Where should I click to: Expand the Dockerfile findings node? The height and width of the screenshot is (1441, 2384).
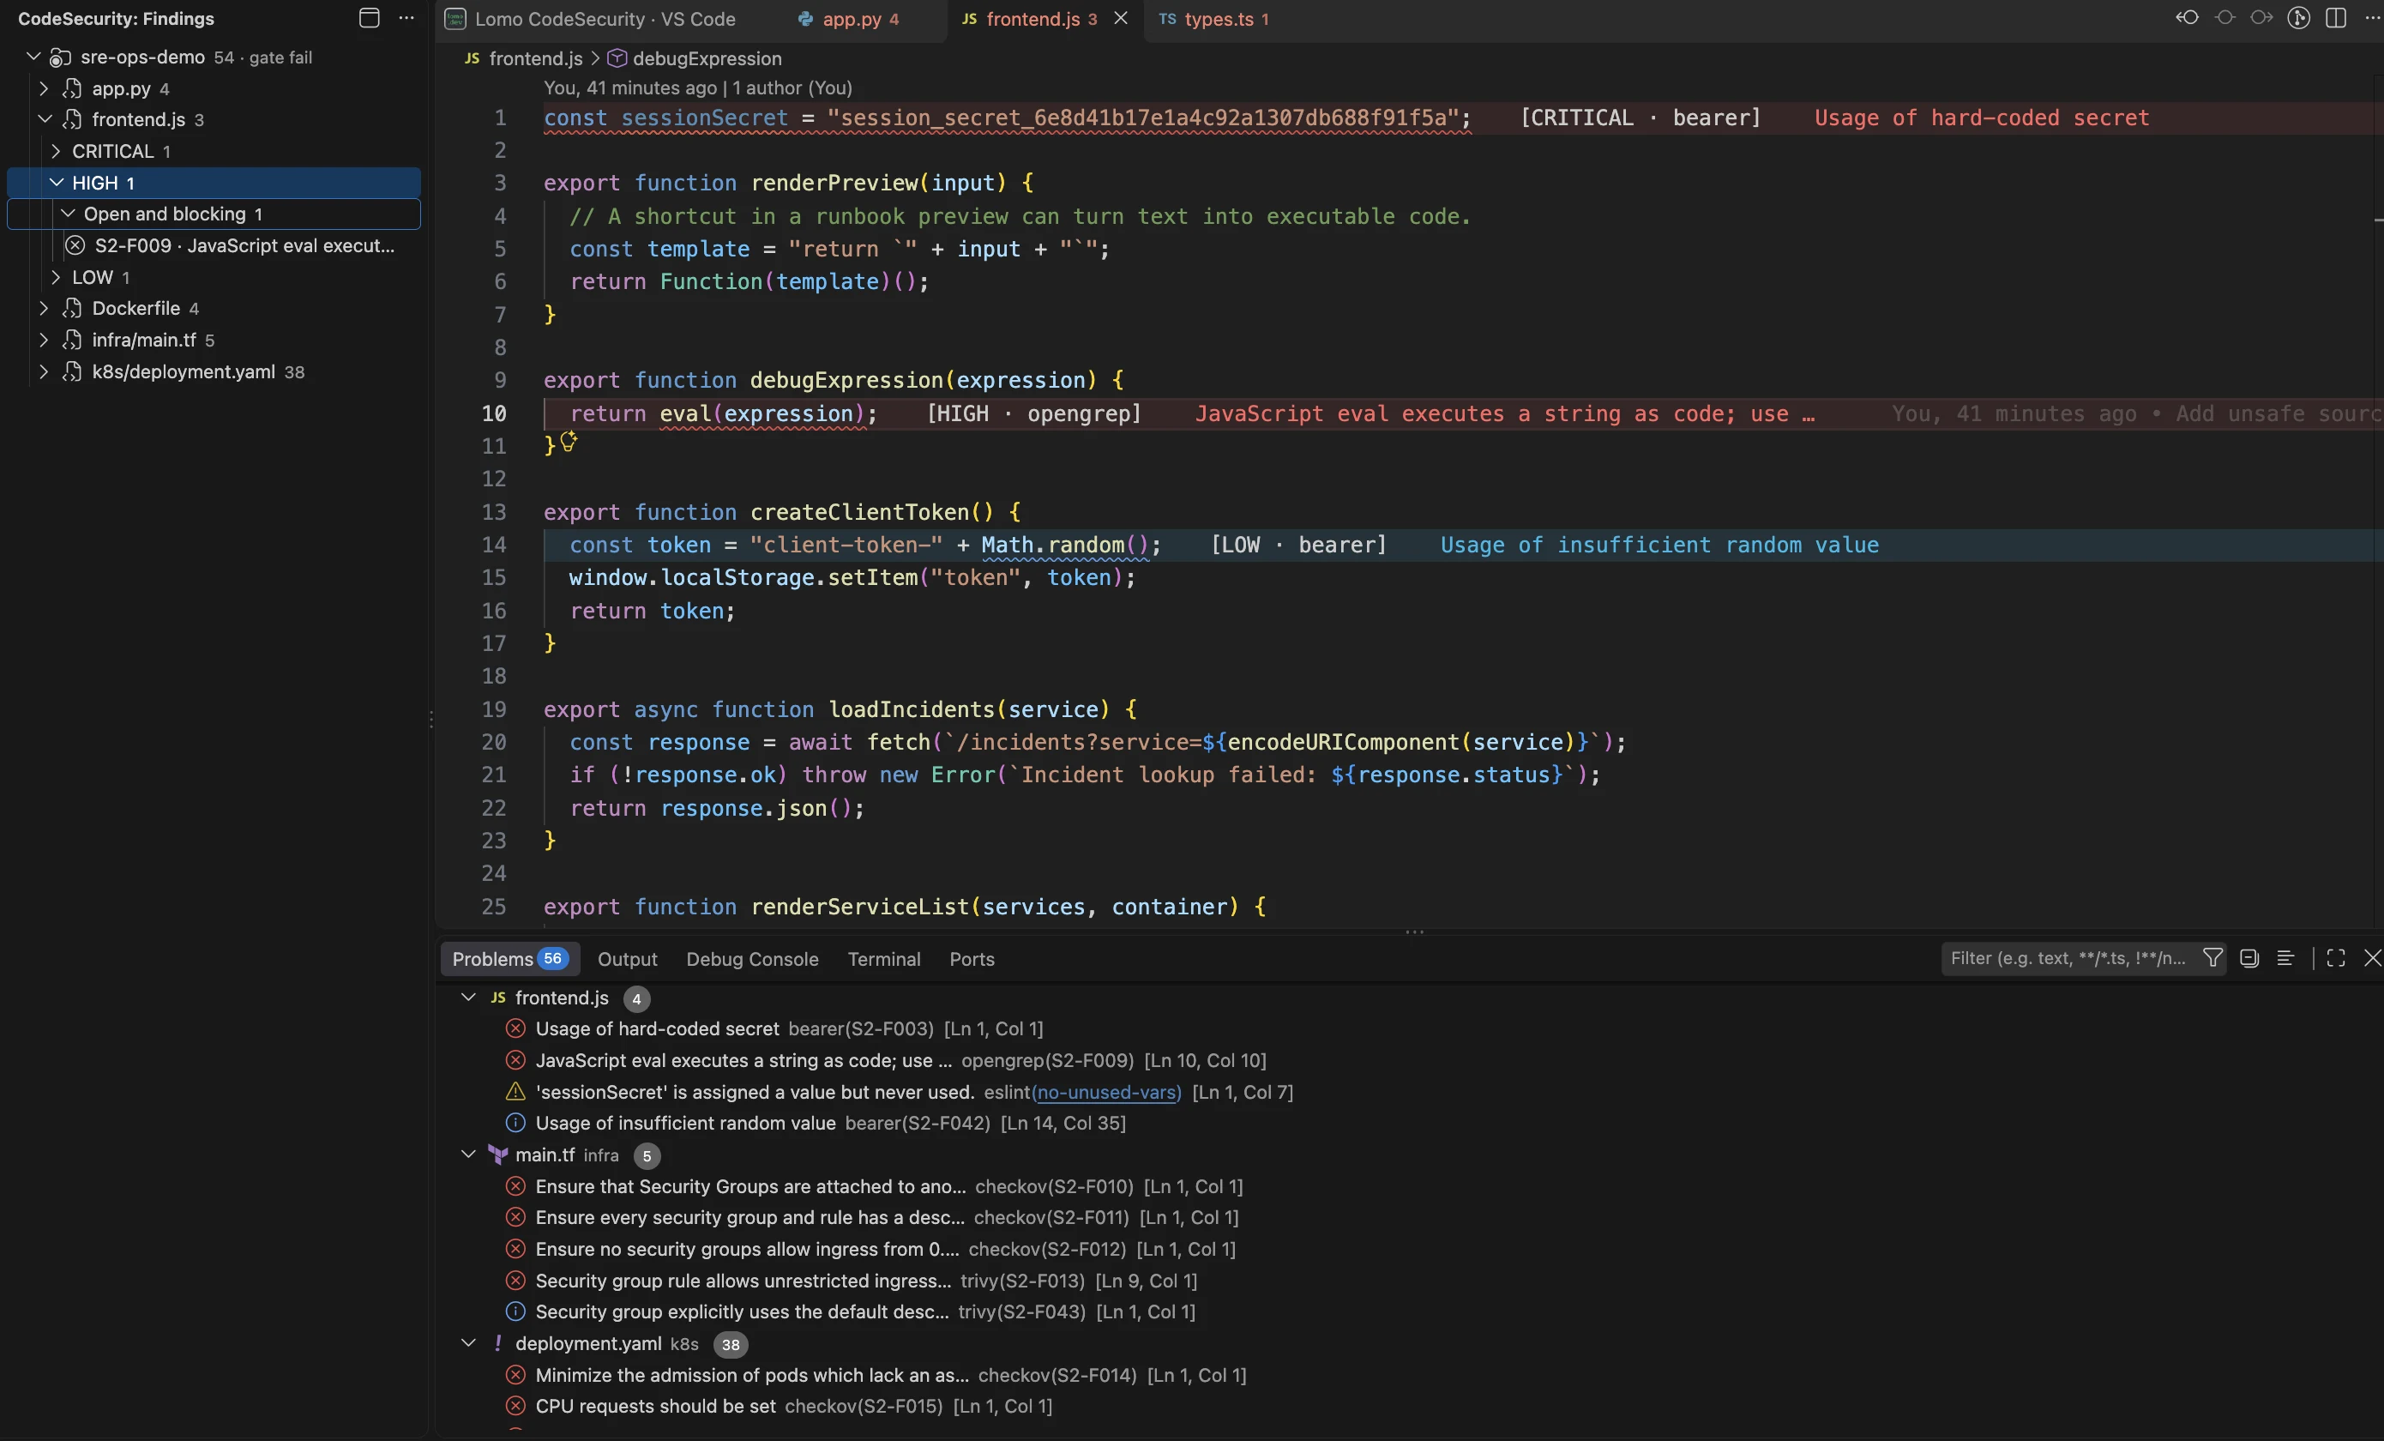click(x=44, y=308)
